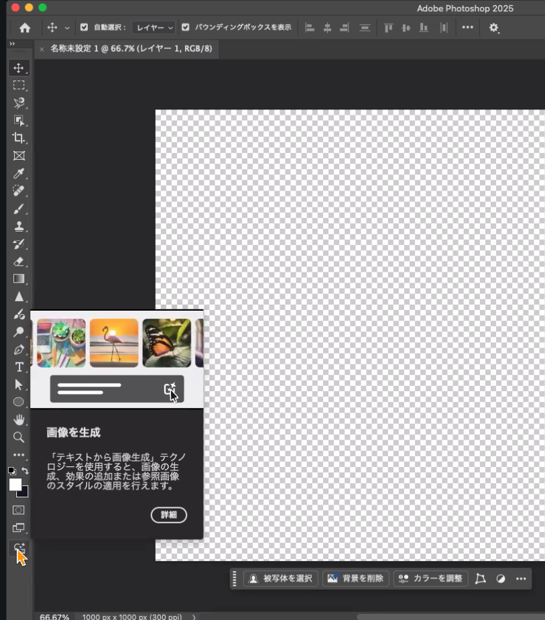Select the Hand tool
The height and width of the screenshot is (620, 545).
[19, 419]
